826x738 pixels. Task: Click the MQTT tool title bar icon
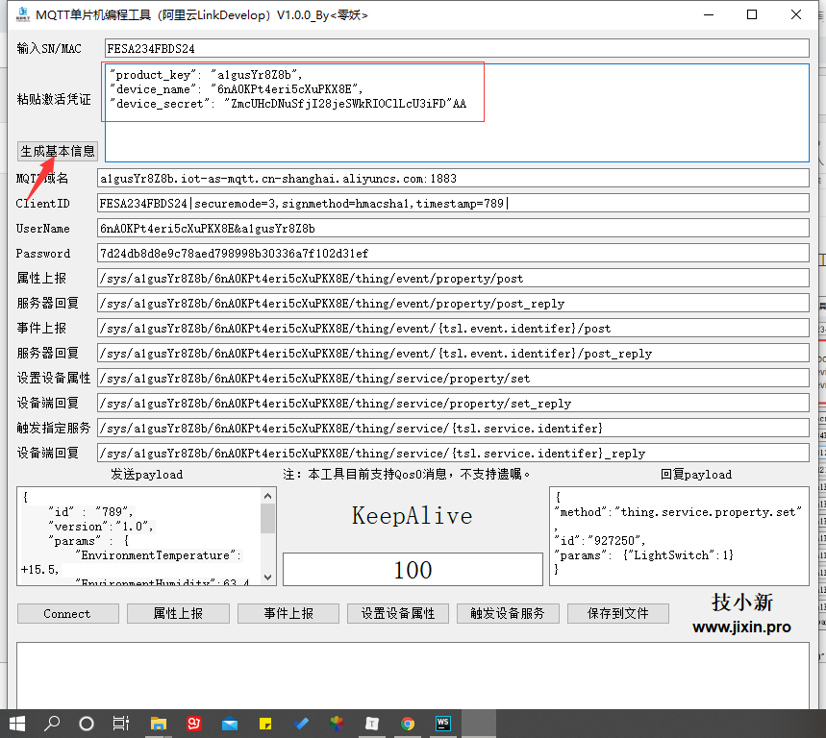click(x=23, y=14)
